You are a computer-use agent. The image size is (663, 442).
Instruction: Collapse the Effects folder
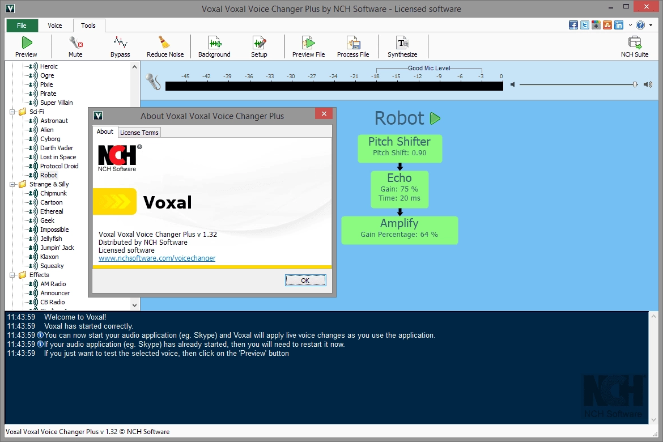12,275
